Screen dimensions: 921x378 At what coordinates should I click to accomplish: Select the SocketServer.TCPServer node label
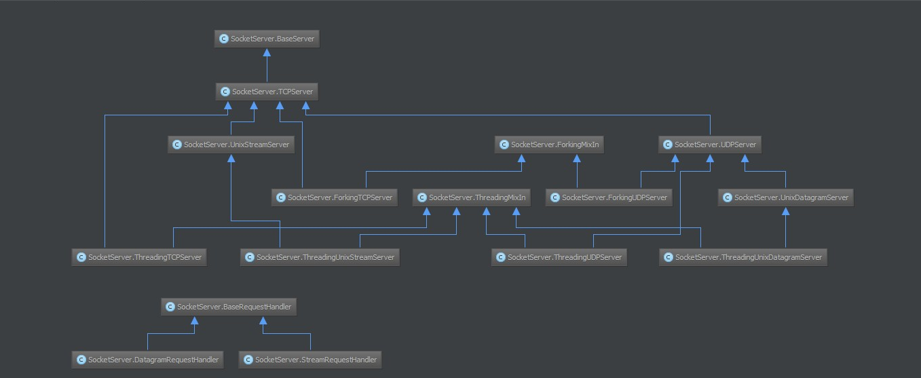pyautogui.click(x=272, y=92)
